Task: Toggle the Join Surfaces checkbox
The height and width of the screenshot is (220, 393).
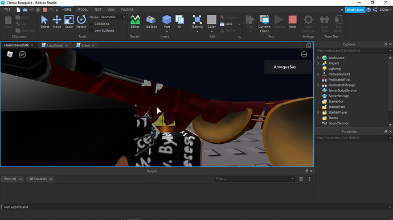Action: point(92,31)
